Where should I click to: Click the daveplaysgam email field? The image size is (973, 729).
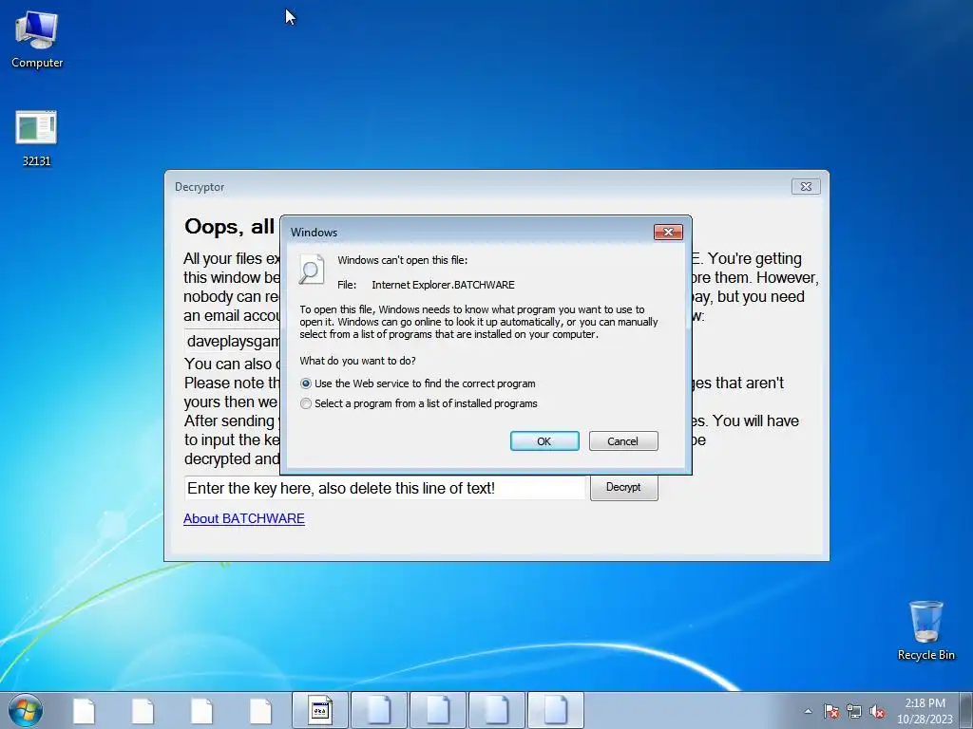(234, 341)
